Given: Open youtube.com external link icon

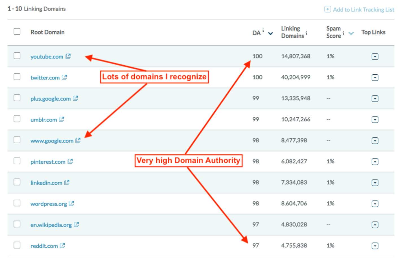Looking at the screenshot, I should click(68, 56).
